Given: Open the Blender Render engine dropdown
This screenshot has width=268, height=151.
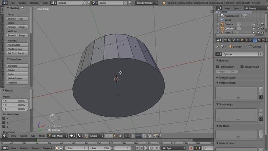Looking at the screenshot, I should click(x=147, y=3).
